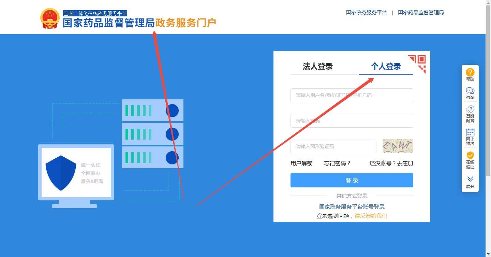Open the 咨询 consultation chat icon
The image size is (491, 257).
click(470, 93)
